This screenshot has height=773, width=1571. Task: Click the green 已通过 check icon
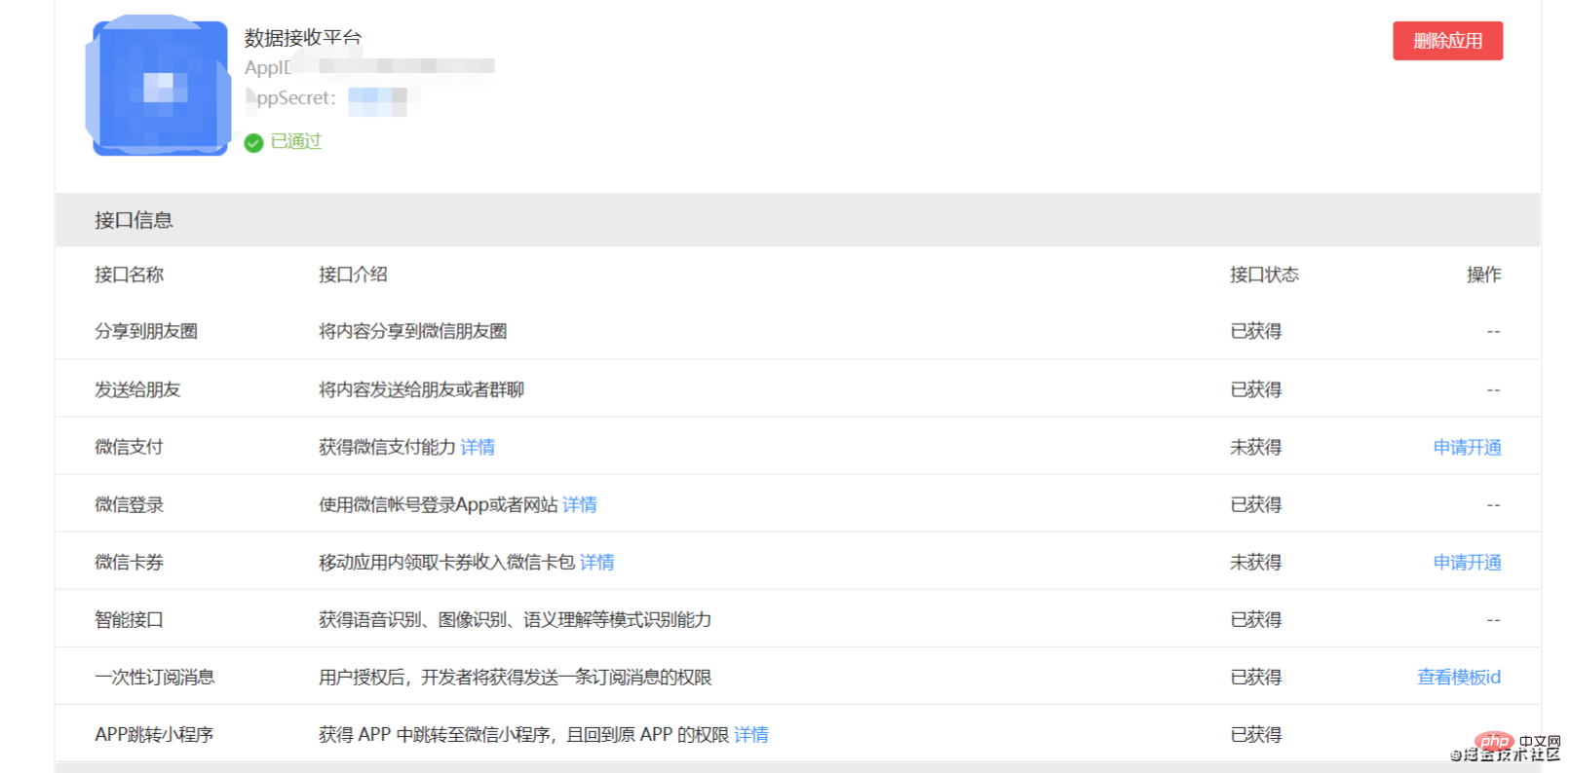point(253,143)
